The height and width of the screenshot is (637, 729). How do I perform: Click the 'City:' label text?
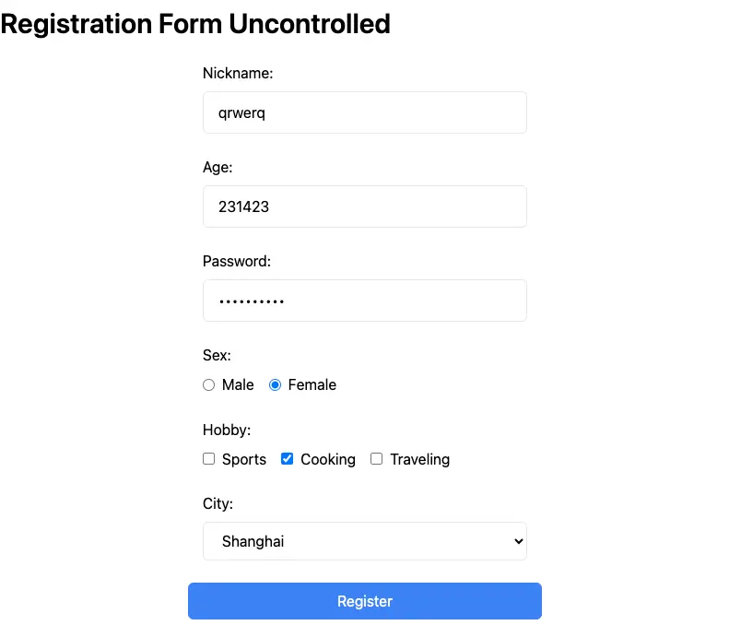[x=218, y=504]
